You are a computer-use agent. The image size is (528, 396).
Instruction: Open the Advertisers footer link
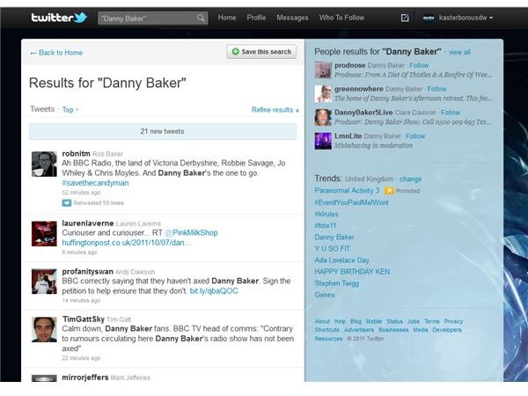click(359, 330)
